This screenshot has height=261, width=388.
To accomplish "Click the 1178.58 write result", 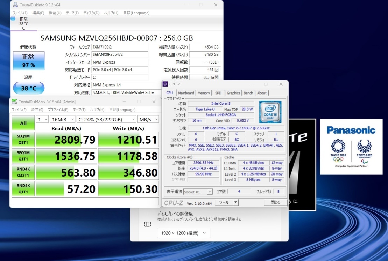I will click(x=128, y=156).
